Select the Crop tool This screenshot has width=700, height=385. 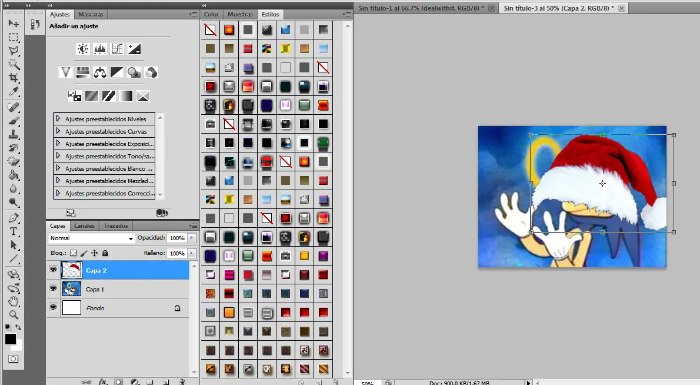13,78
